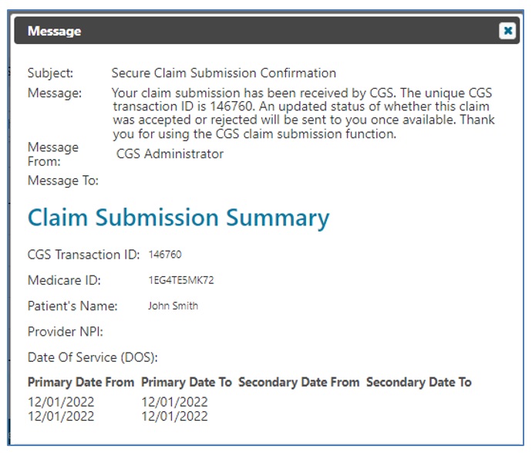Click second row Primary Date To value
Viewport: 532px width, 453px height.
coord(175,416)
